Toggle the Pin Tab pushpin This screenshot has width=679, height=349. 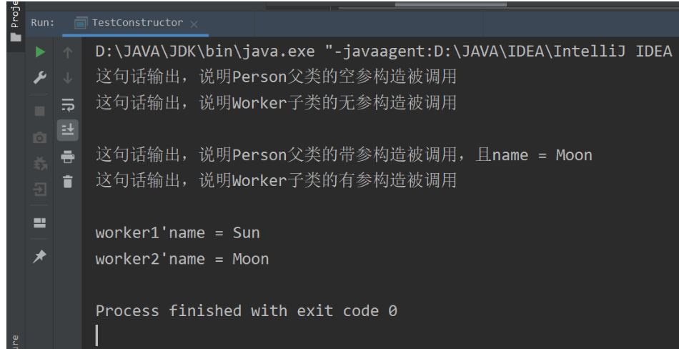tap(41, 255)
